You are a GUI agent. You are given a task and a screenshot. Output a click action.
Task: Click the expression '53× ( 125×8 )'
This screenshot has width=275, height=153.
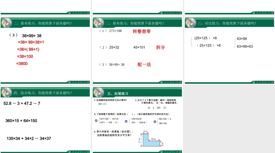[139, 122]
